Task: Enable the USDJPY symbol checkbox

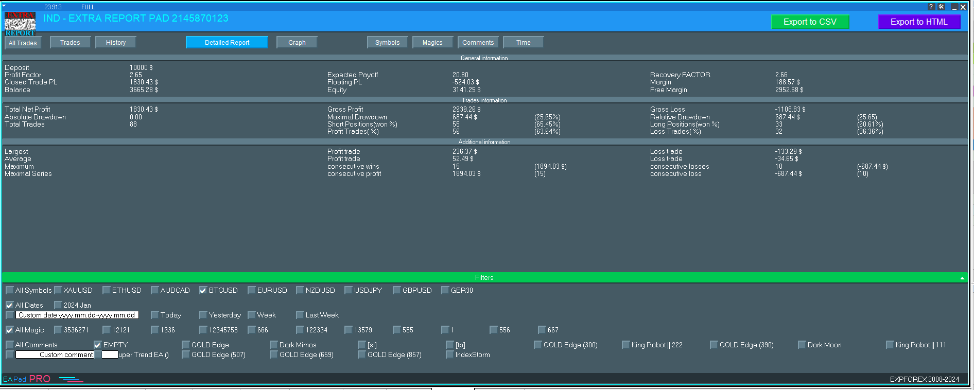Action: click(348, 290)
